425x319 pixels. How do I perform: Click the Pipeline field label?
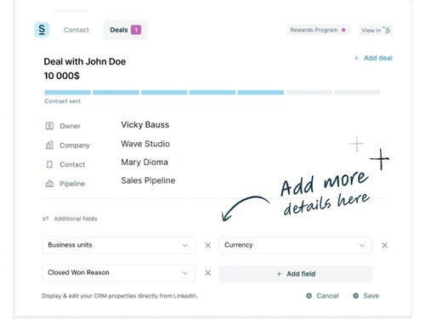point(72,184)
